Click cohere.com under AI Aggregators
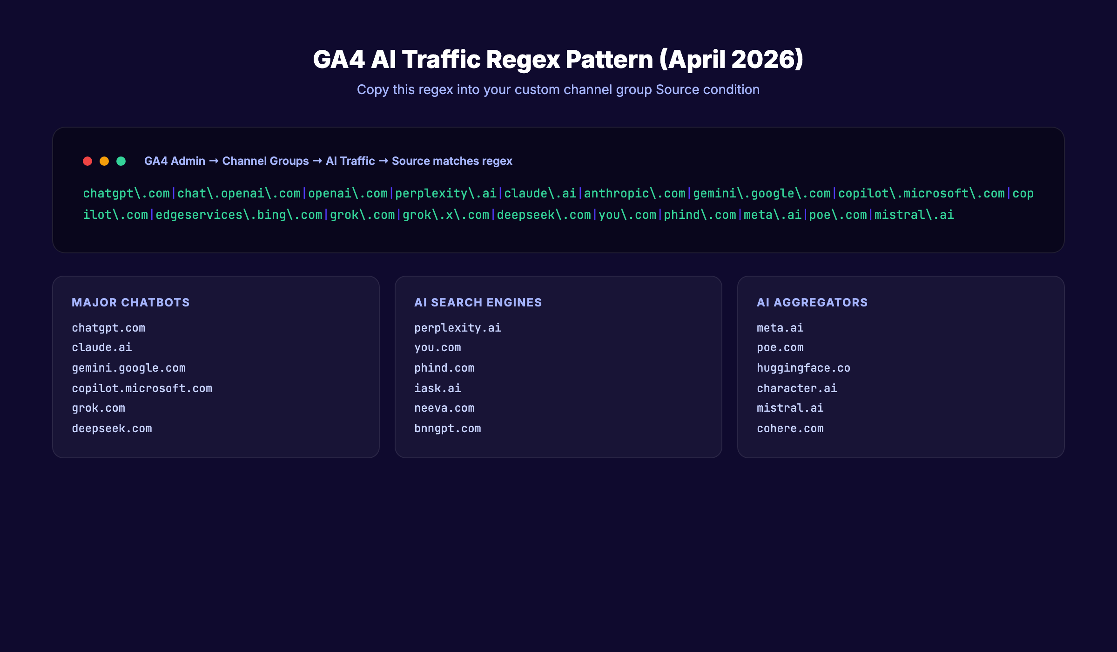 click(x=790, y=428)
